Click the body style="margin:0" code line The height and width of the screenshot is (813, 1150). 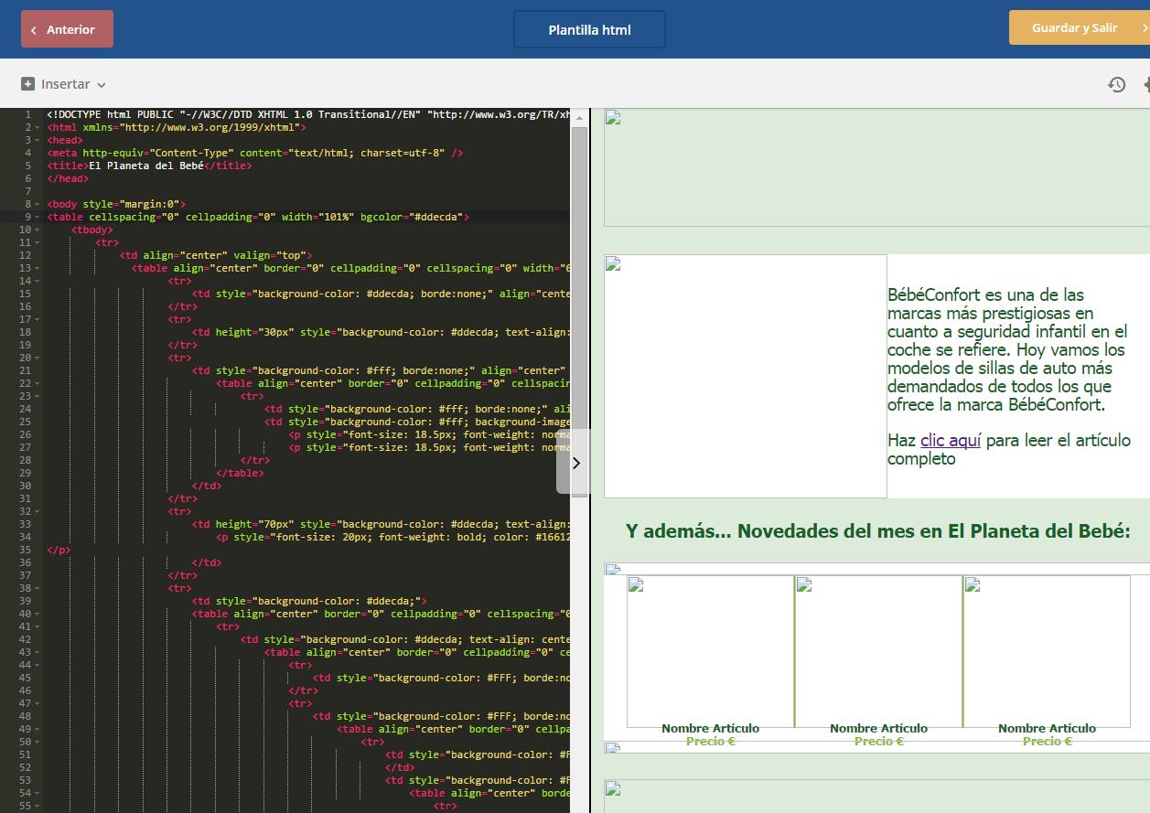click(115, 205)
